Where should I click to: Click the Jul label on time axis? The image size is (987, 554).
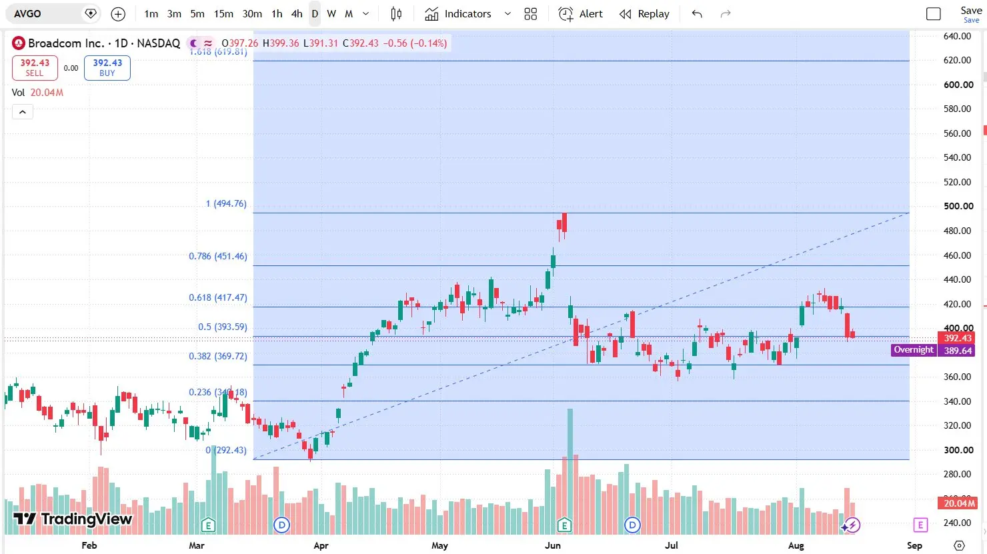point(672,545)
